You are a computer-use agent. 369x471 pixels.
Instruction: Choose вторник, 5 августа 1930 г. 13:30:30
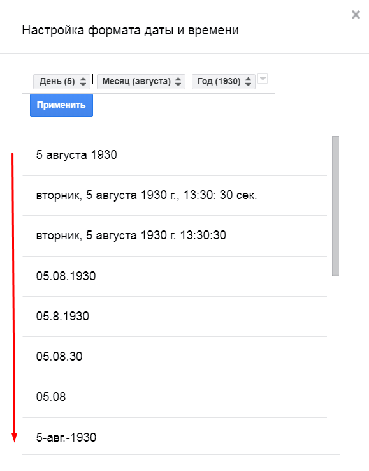point(175,235)
